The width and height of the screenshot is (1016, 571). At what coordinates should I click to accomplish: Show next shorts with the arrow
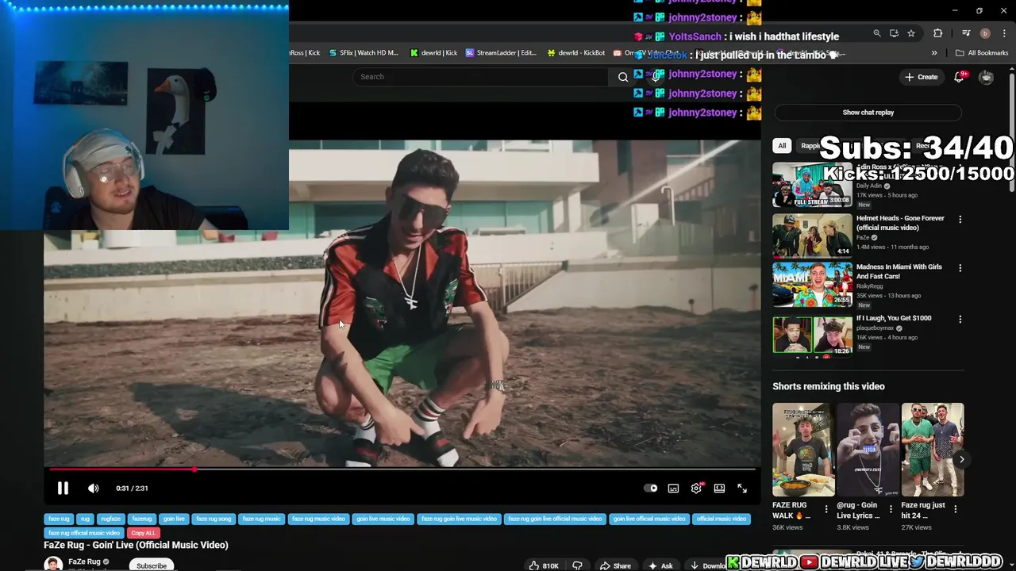point(961,459)
